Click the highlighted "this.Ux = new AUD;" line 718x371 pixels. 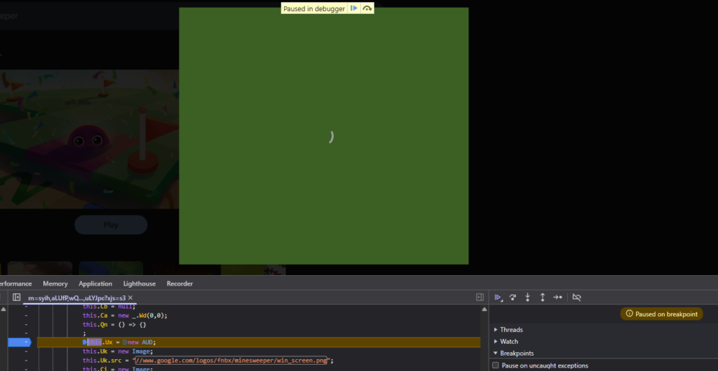(x=258, y=342)
